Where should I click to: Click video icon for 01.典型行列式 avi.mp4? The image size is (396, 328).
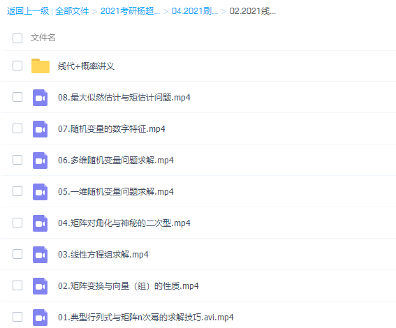point(40,318)
